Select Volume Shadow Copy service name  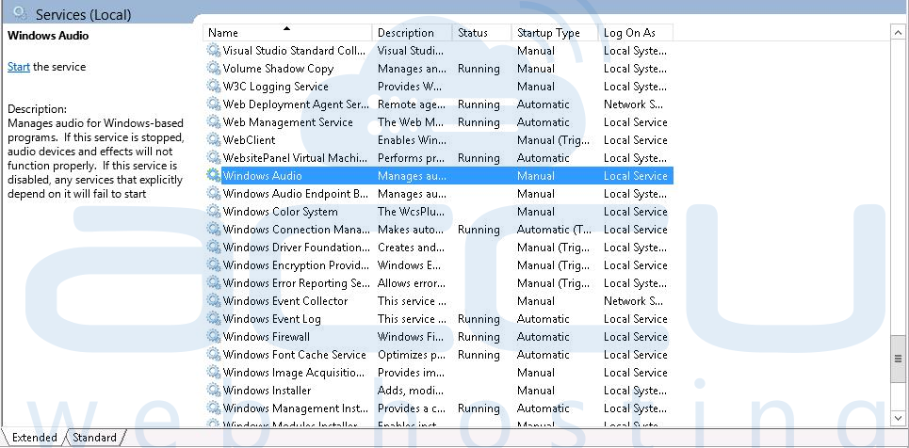click(278, 69)
